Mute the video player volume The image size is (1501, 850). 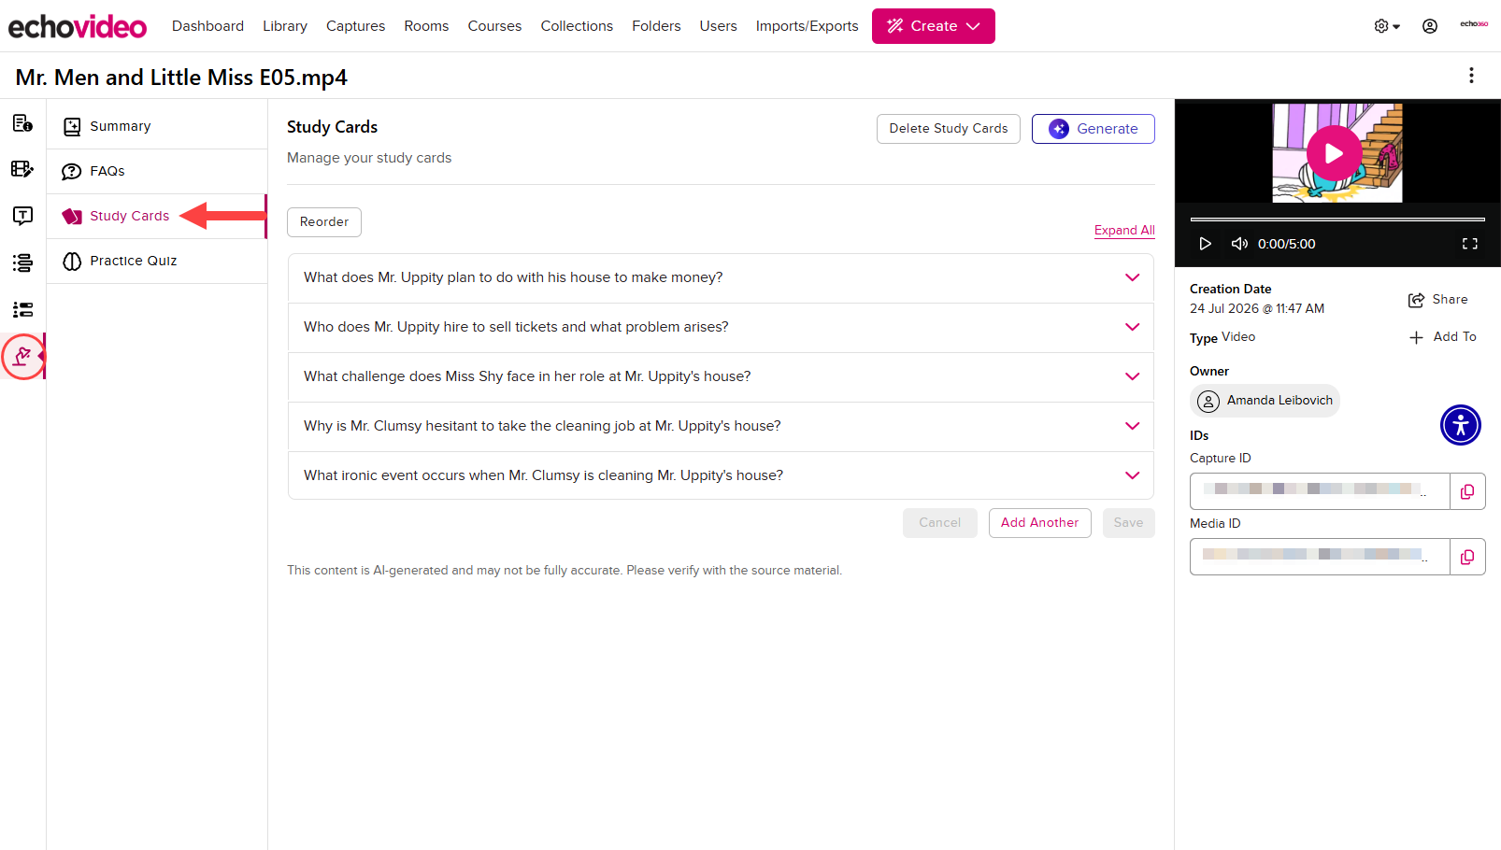[1239, 244]
